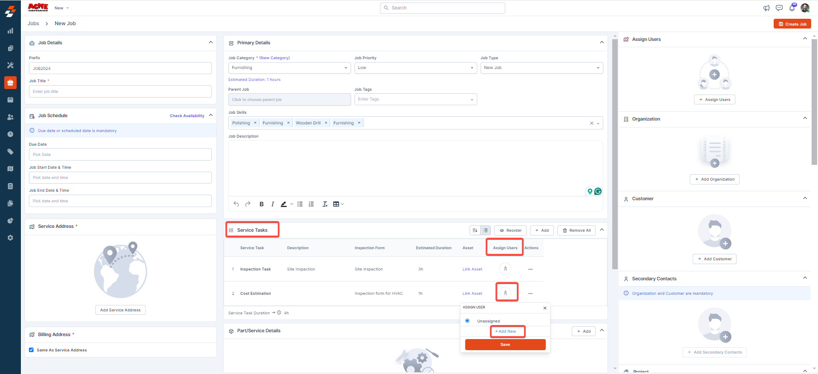Open the three-dot actions for Cost Estimation
The image size is (818, 374).
point(530,293)
